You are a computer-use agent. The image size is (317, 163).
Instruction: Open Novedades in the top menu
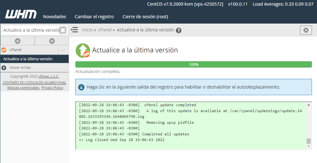point(55,17)
